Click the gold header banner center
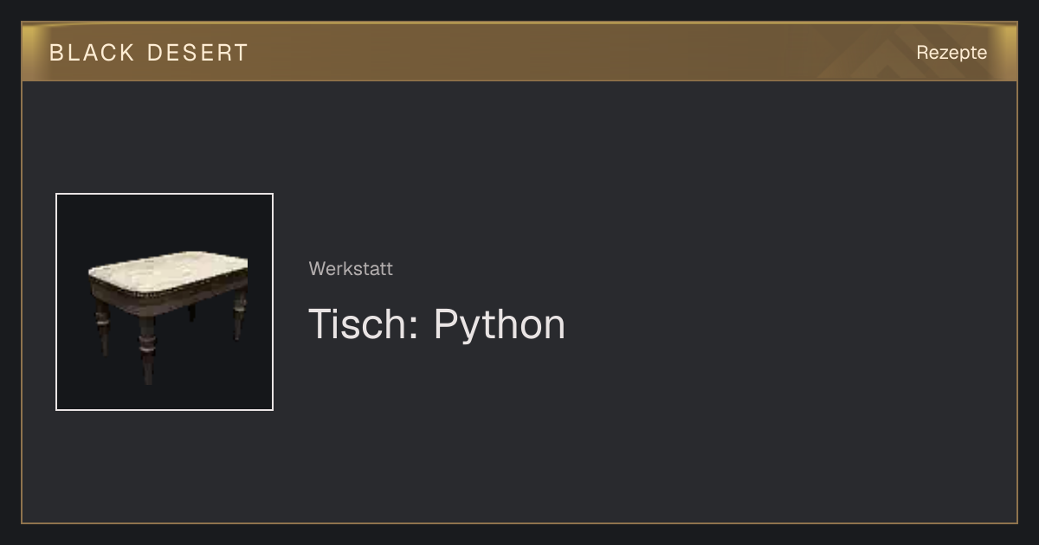This screenshot has width=1039, height=545. pyautogui.click(x=519, y=52)
